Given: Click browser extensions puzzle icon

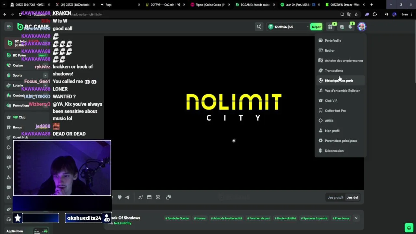Looking at the screenshot, I should pos(375,14).
